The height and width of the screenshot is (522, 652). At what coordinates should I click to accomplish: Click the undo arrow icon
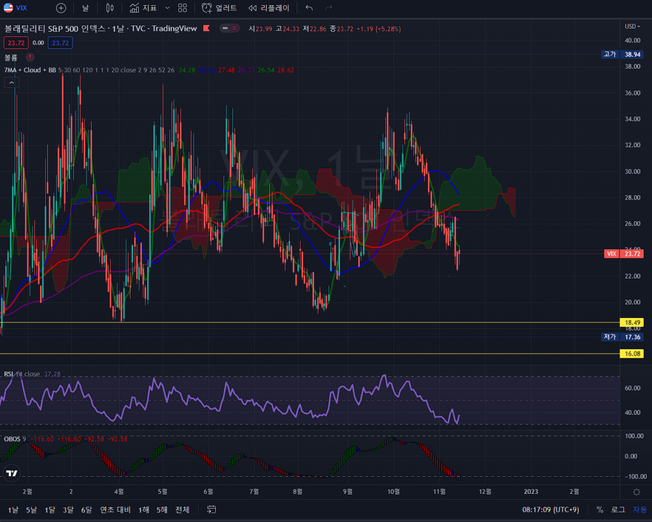click(309, 8)
